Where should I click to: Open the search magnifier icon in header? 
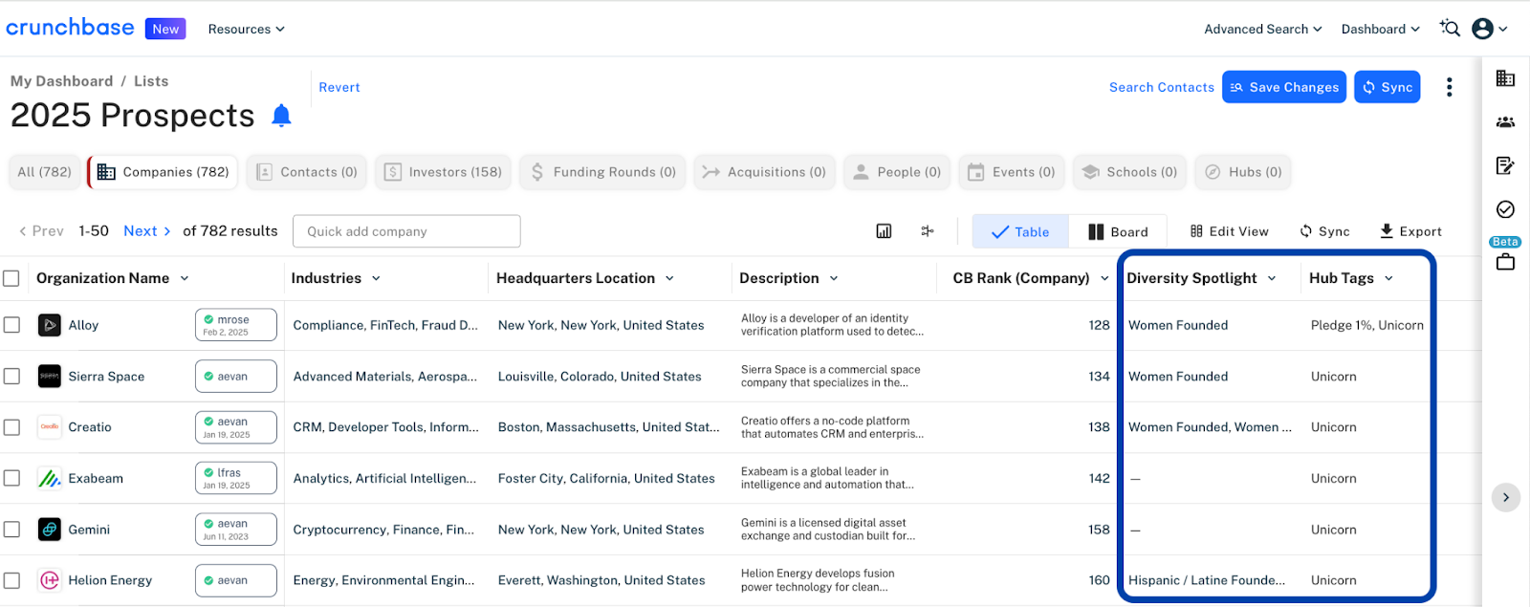tap(1450, 29)
